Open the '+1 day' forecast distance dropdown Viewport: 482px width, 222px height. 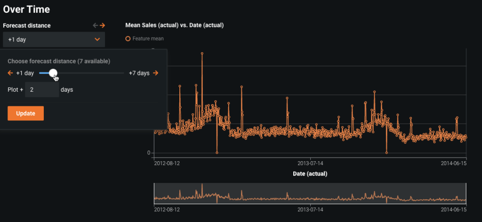pyautogui.click(x=54, y=40)
